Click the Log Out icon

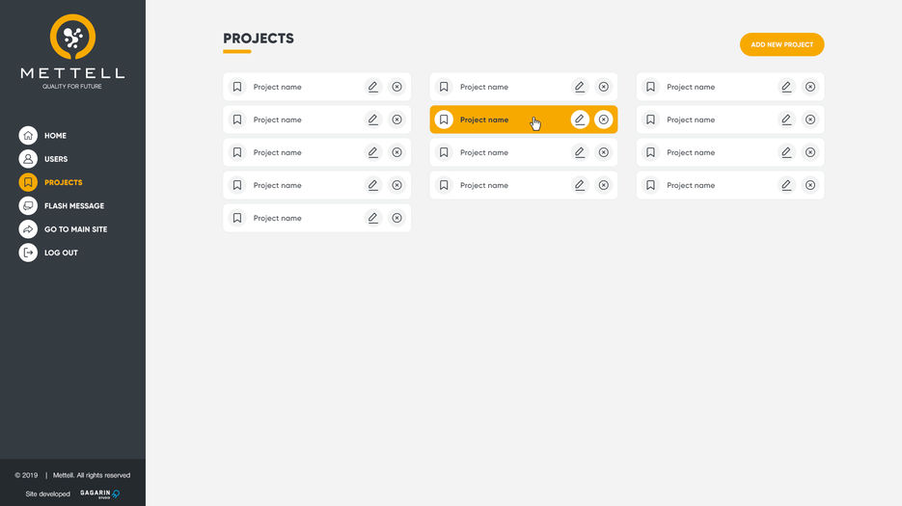28,253
